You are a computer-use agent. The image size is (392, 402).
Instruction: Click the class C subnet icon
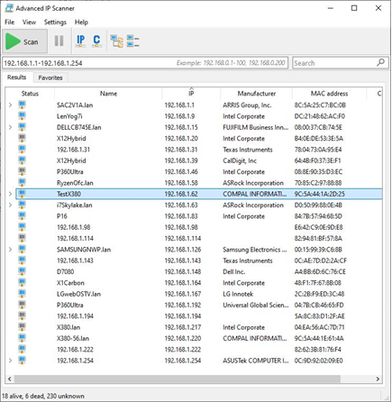pyautogui.click(x=96, y=41)
